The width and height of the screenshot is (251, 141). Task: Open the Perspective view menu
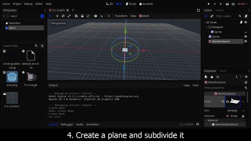pos(58,23)
